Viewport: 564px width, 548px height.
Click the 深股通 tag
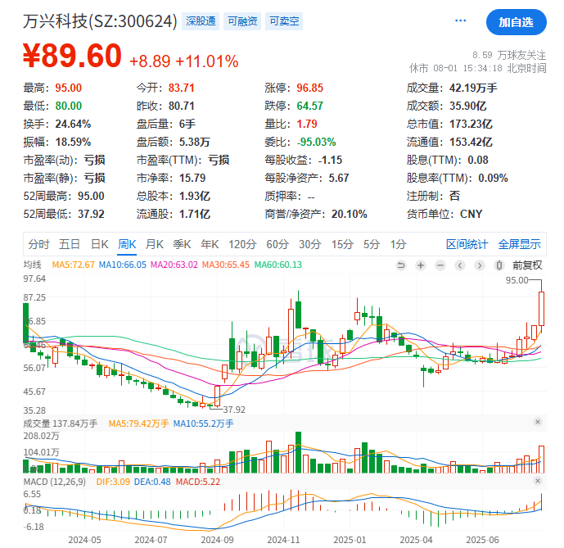pyautogui.click(x=201, y=21)
